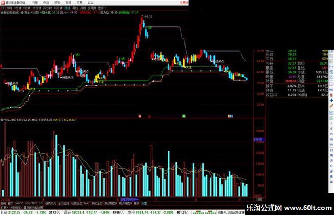Select the 1分钟 period tab

(18, 8)
